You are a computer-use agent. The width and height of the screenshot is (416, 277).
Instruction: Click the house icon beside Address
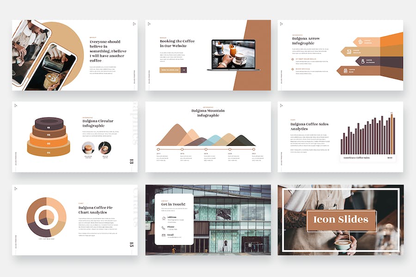click(x=164, y=218)
